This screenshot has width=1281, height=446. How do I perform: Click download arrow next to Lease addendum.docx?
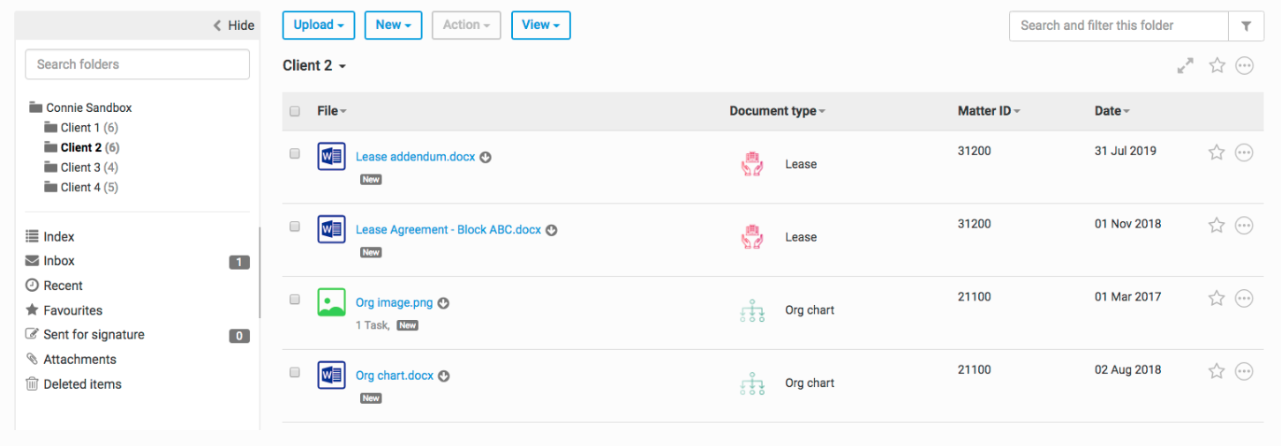(x=486, y=157)
